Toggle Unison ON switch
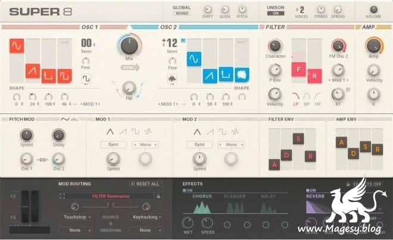393x240 pixels. (276, 14)
